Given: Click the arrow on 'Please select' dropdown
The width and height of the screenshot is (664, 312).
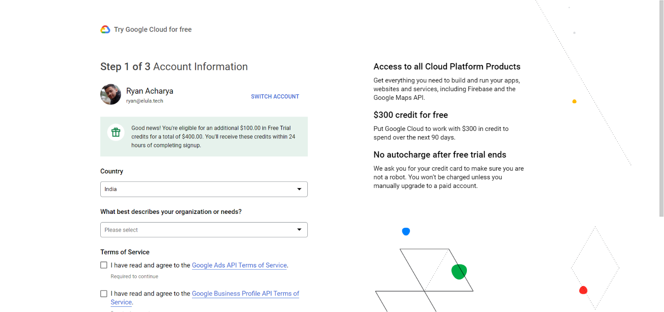Looking at the screenshot, I should click(299, 230).
